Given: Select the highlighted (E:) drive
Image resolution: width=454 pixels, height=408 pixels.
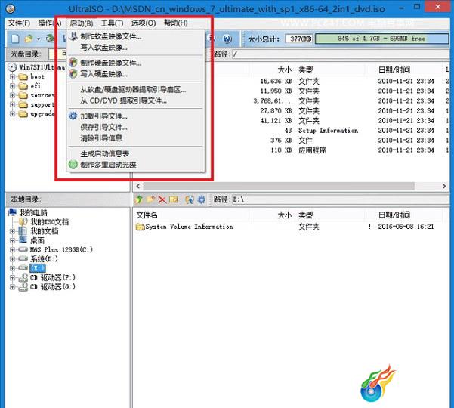Looking at the screenshot, I should pos(37,268).
